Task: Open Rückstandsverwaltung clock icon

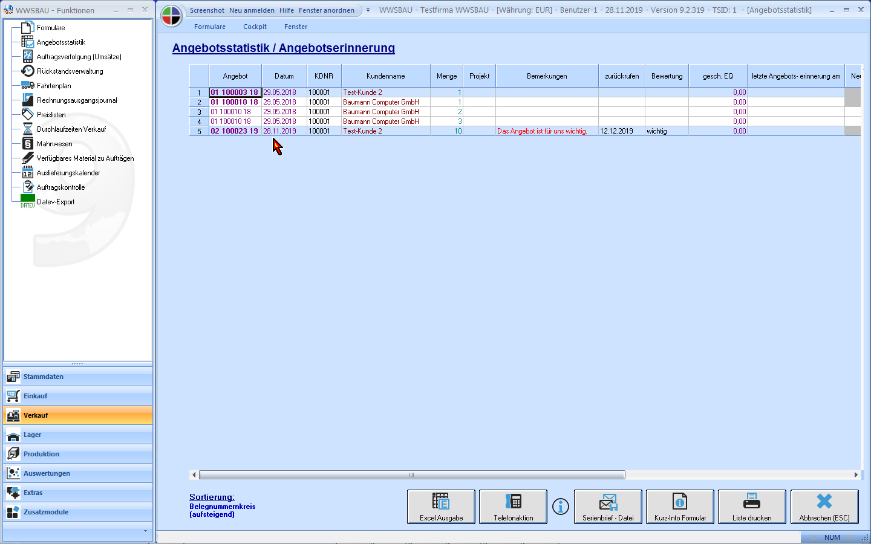Action: point(28,71)
